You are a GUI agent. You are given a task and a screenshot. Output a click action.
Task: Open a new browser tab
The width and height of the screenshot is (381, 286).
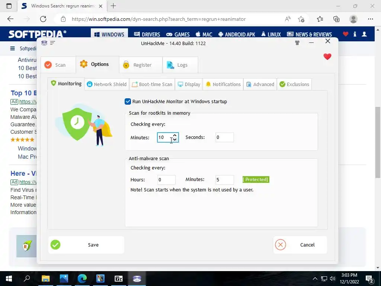tap(113, 6)
